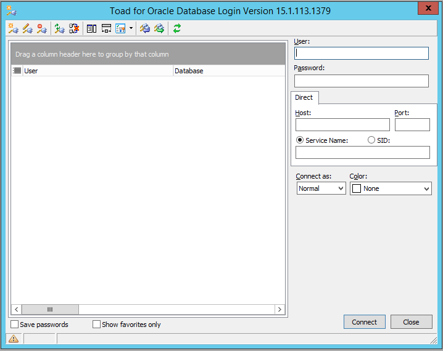Screen dimensions: 443x351
Task: Click the login window options checklist icon
Action: coord(121,28)
